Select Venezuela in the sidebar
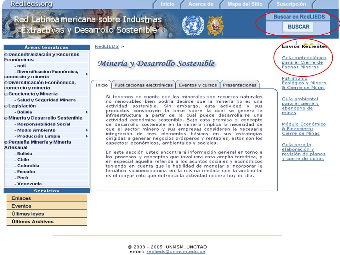 pyautogui.click(x=29, y=184)
